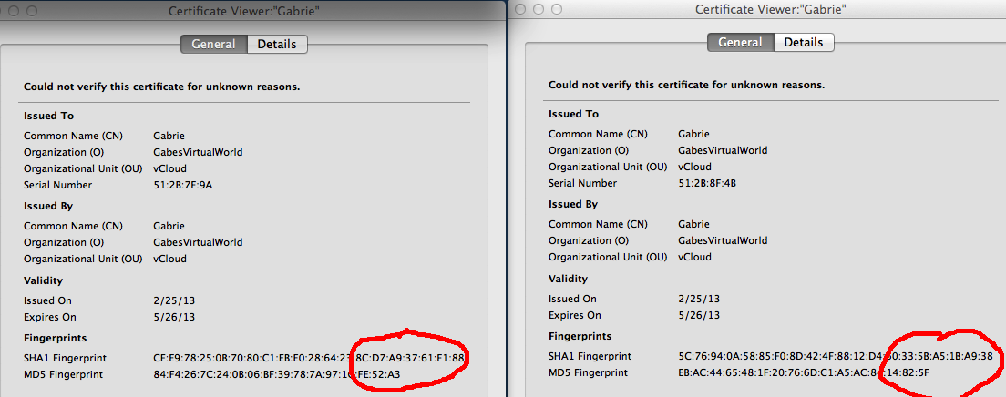Click Expires On date 5/26/13 in left window
The image size is (1006, 397).
(x=174, y=318)
